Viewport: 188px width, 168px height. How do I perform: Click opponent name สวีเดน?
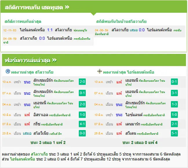point(131,133)
